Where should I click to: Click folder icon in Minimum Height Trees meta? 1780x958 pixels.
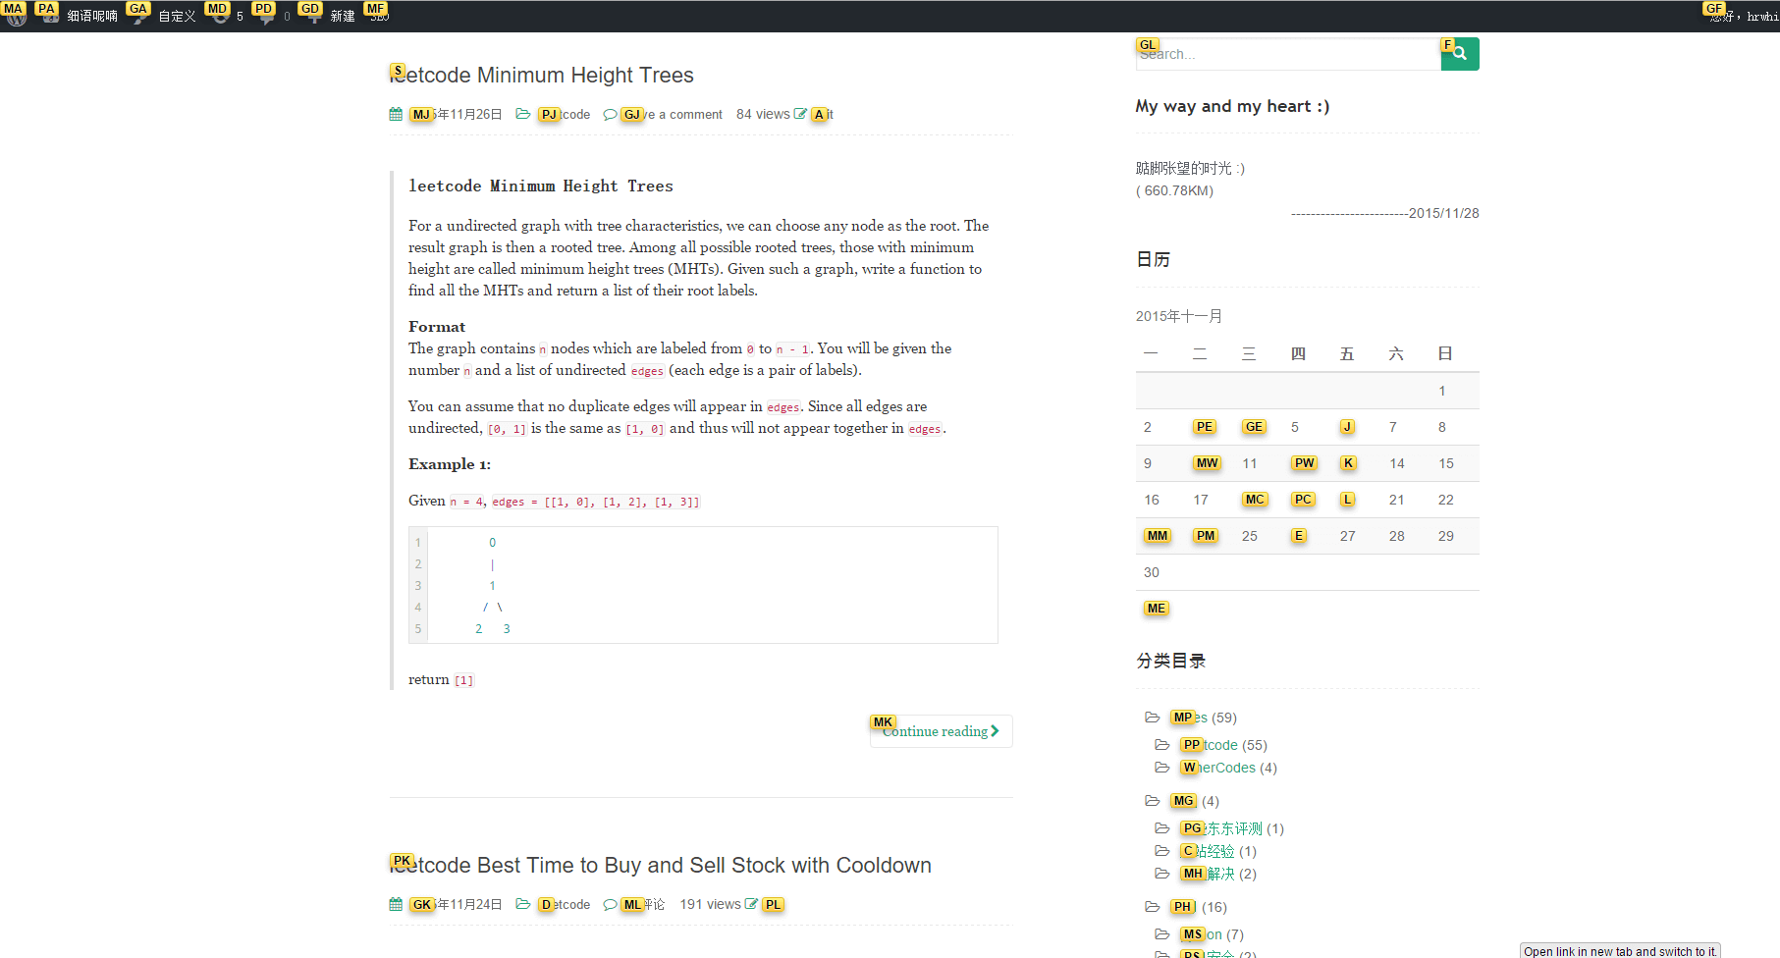pos(523,115)
